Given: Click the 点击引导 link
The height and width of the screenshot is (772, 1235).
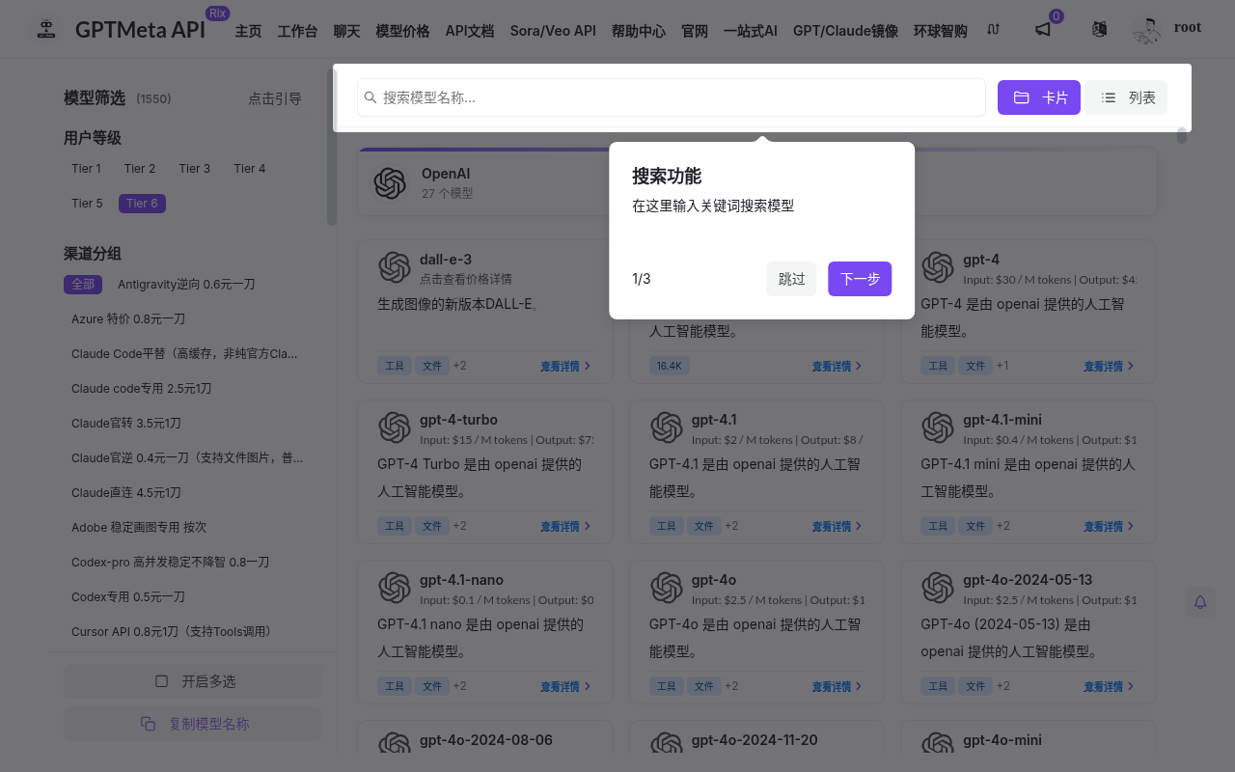Looking at the screenshot, I should tap(275, 98).
